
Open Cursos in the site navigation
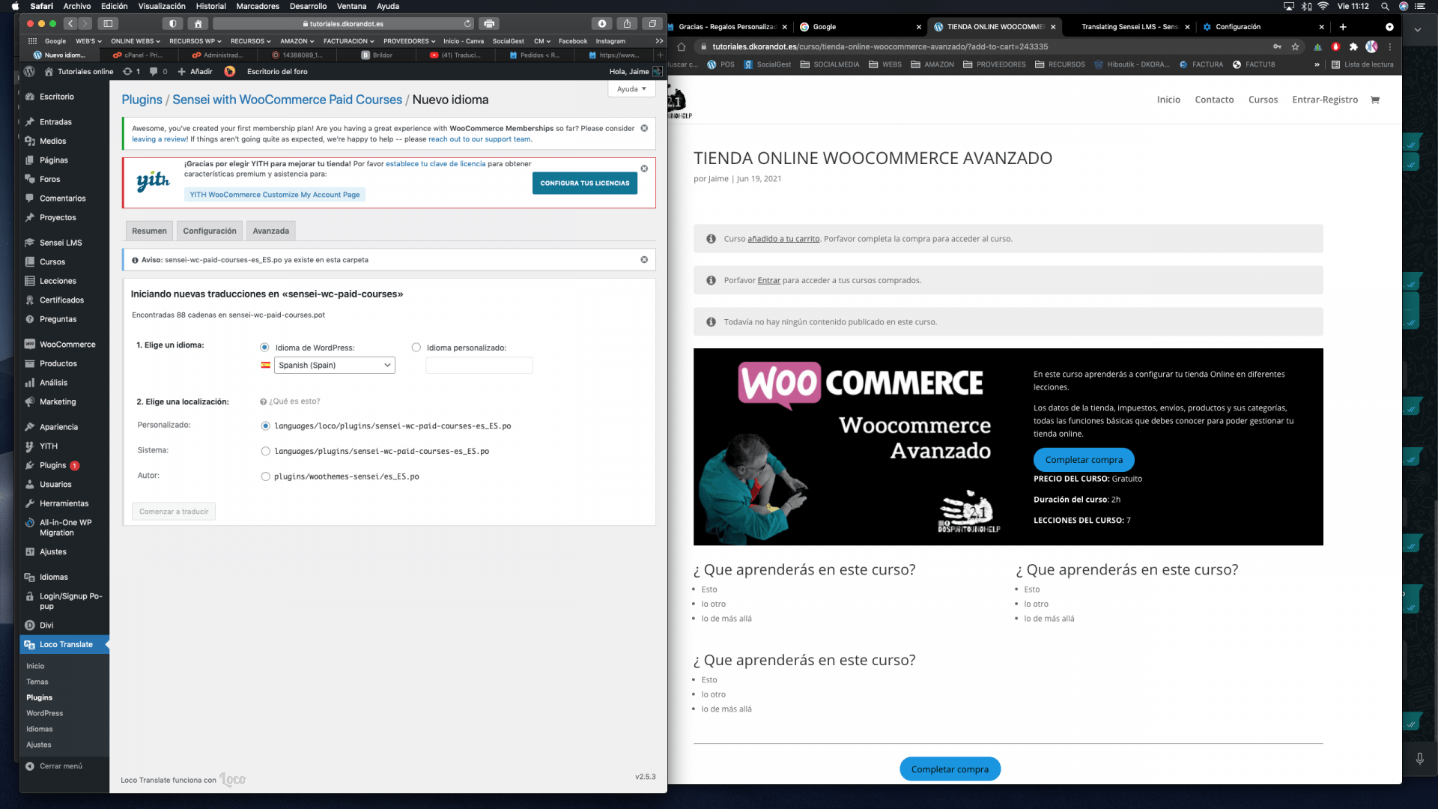(x=1263, y=100)
